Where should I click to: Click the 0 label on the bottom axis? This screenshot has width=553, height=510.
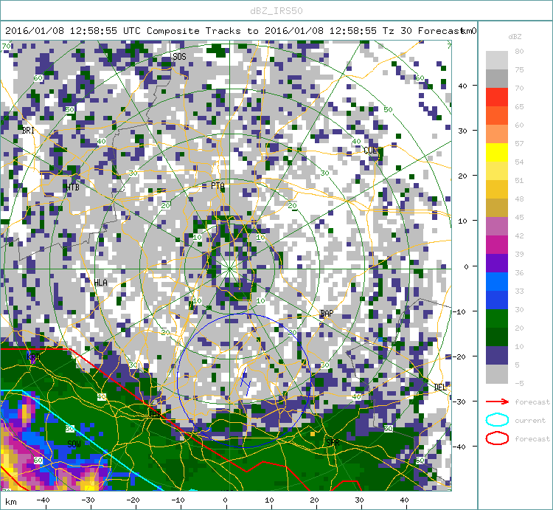click(226, 500)
